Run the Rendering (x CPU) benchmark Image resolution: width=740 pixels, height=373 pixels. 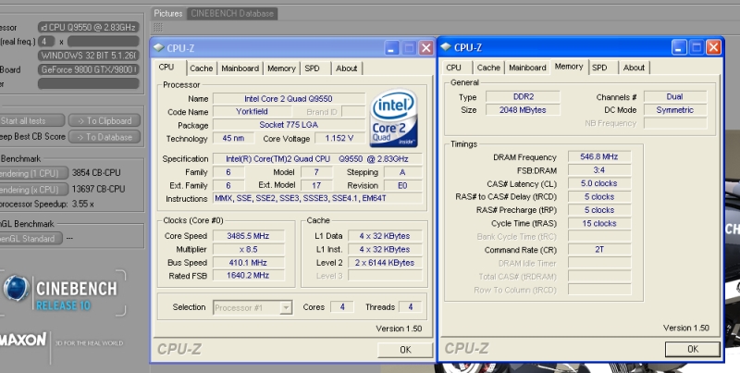click(33, 190)
